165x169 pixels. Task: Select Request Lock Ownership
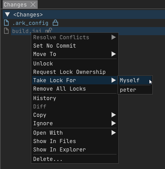click(x=69, y=72)
